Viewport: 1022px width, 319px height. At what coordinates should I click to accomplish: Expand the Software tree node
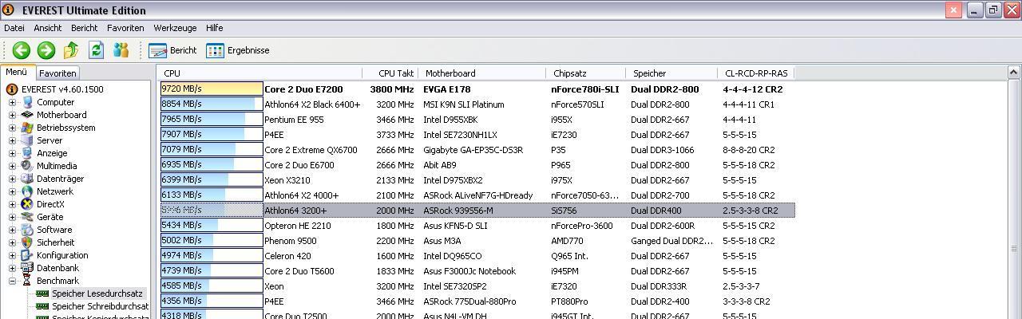tap(12, 230)
